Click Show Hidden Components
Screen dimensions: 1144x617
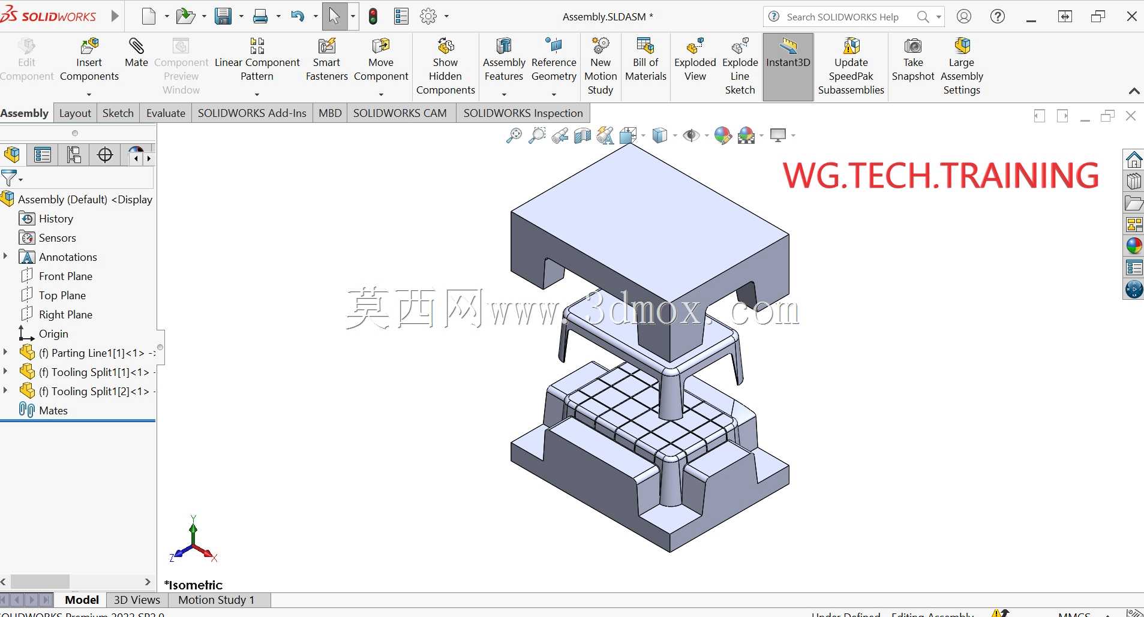[x=445, y=67]
